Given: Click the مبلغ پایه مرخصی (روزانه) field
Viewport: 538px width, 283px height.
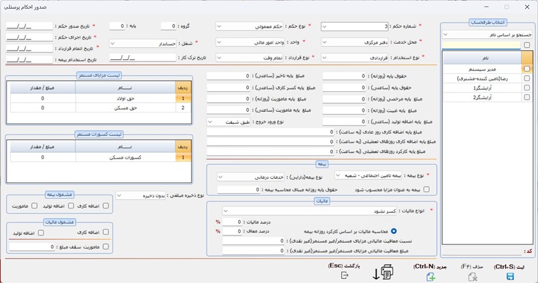Looking at the screenshot, I should [344, 99].
